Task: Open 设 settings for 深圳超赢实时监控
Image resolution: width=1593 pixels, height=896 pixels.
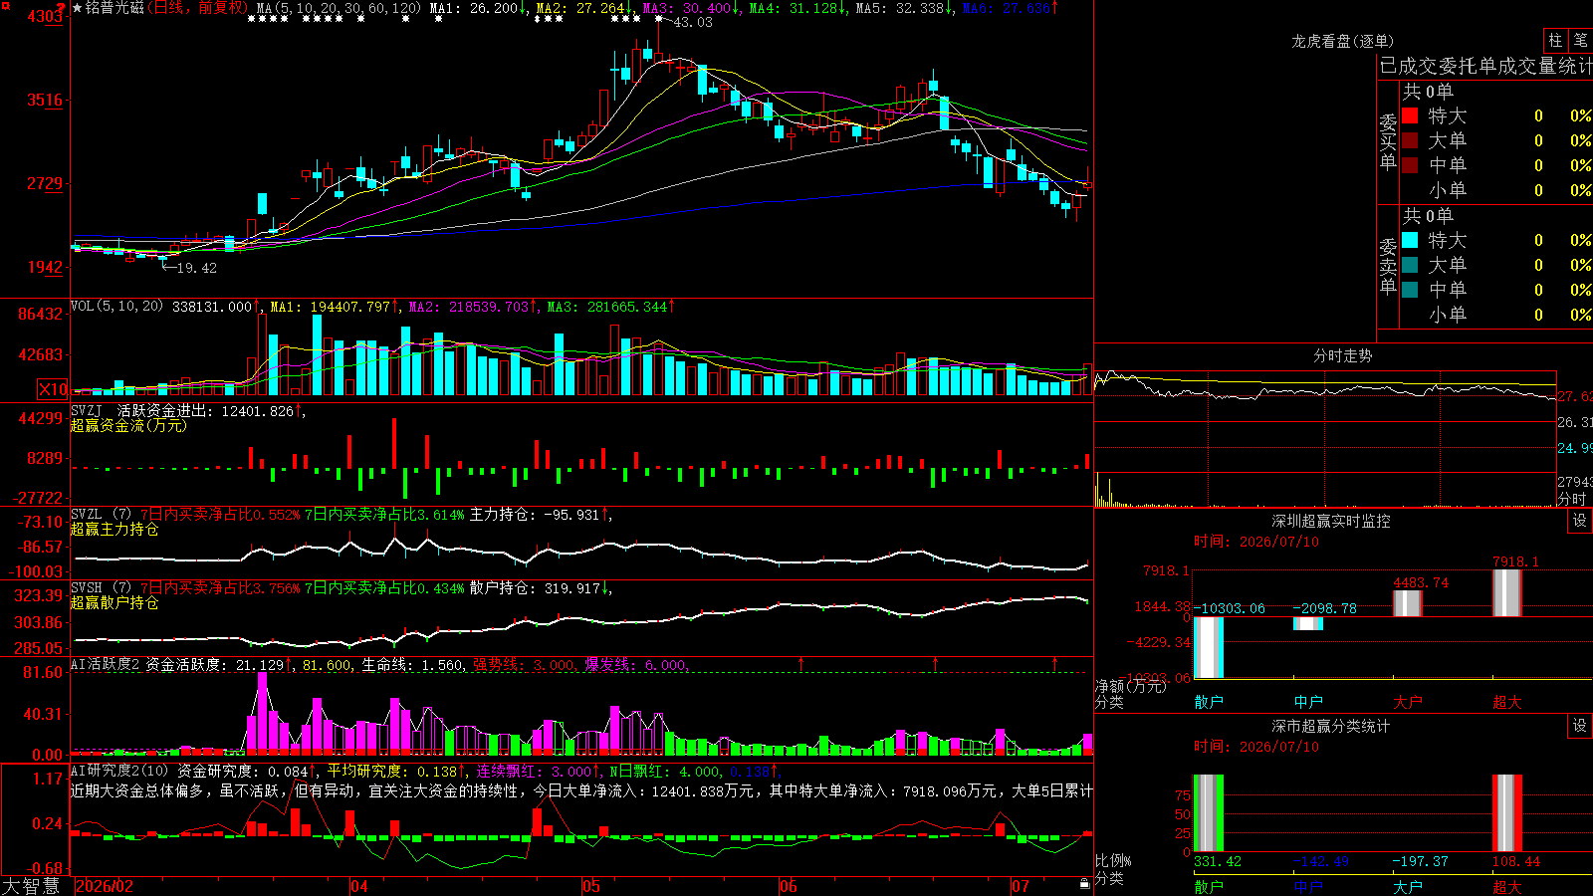Action: coord(1580,521)
